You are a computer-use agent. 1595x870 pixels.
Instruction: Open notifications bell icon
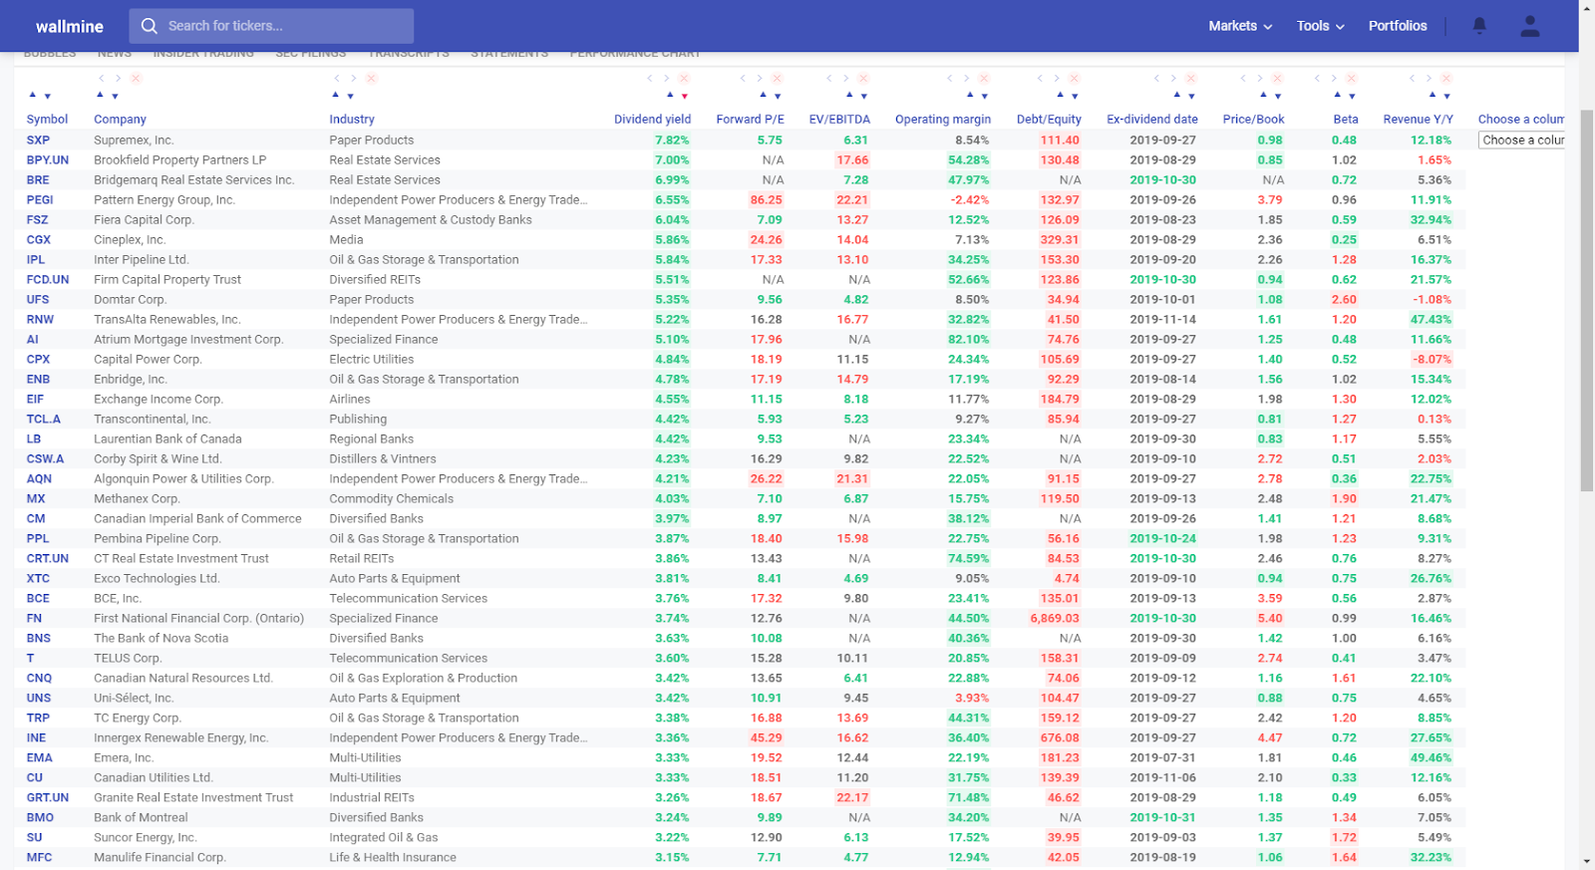(1479, 26)
